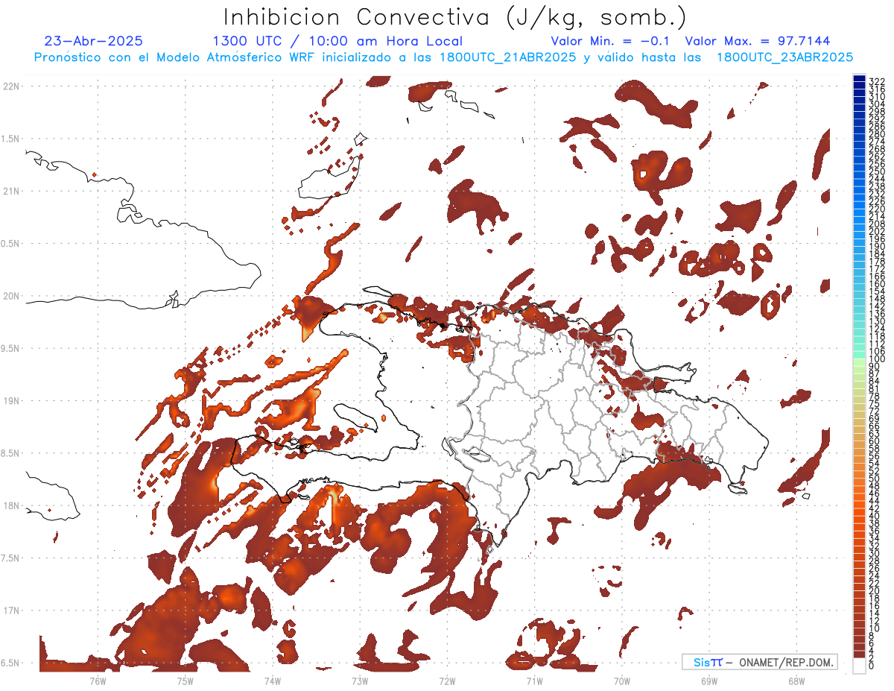Click the '69W' longitude label
The height and width of the screenshot is (691, 894).
(x=708, y=681)
